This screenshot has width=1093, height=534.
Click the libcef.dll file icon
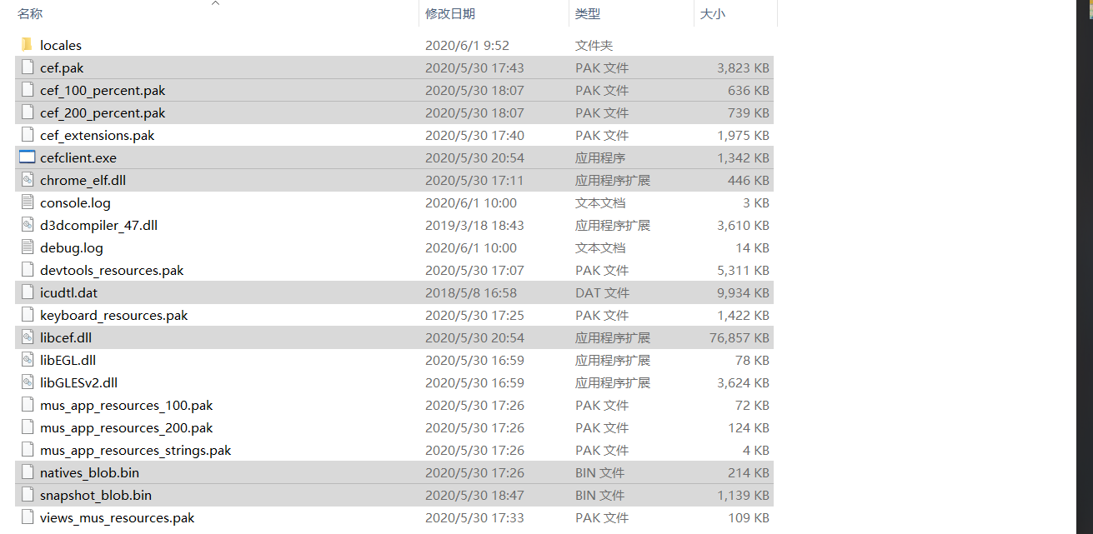click(x=27, y=337)
